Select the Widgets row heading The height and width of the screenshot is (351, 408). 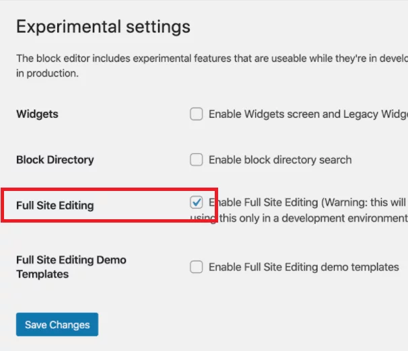37,114
